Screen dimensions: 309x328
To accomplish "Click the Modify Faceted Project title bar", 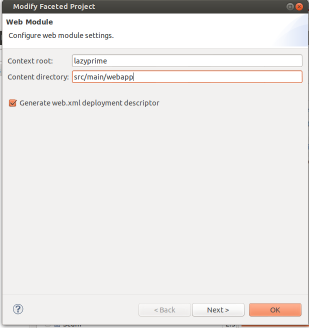I will (146, 6).
